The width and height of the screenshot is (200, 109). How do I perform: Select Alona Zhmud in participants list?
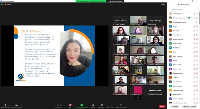pos(183,35)
